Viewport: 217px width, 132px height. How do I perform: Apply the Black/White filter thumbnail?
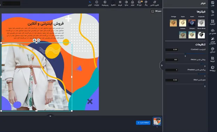click(x=201, y=35)
